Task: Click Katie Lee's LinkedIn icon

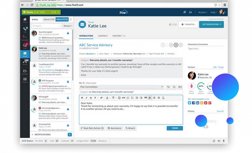Action: point(198,103)
